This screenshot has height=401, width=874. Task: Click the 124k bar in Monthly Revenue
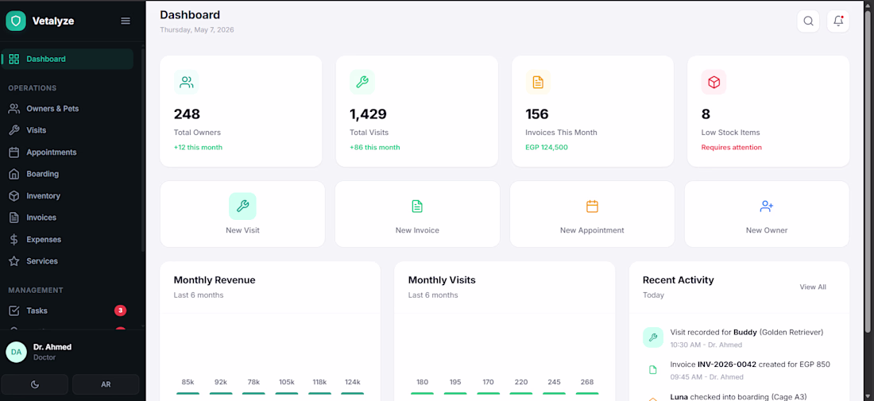coord(352,393)
